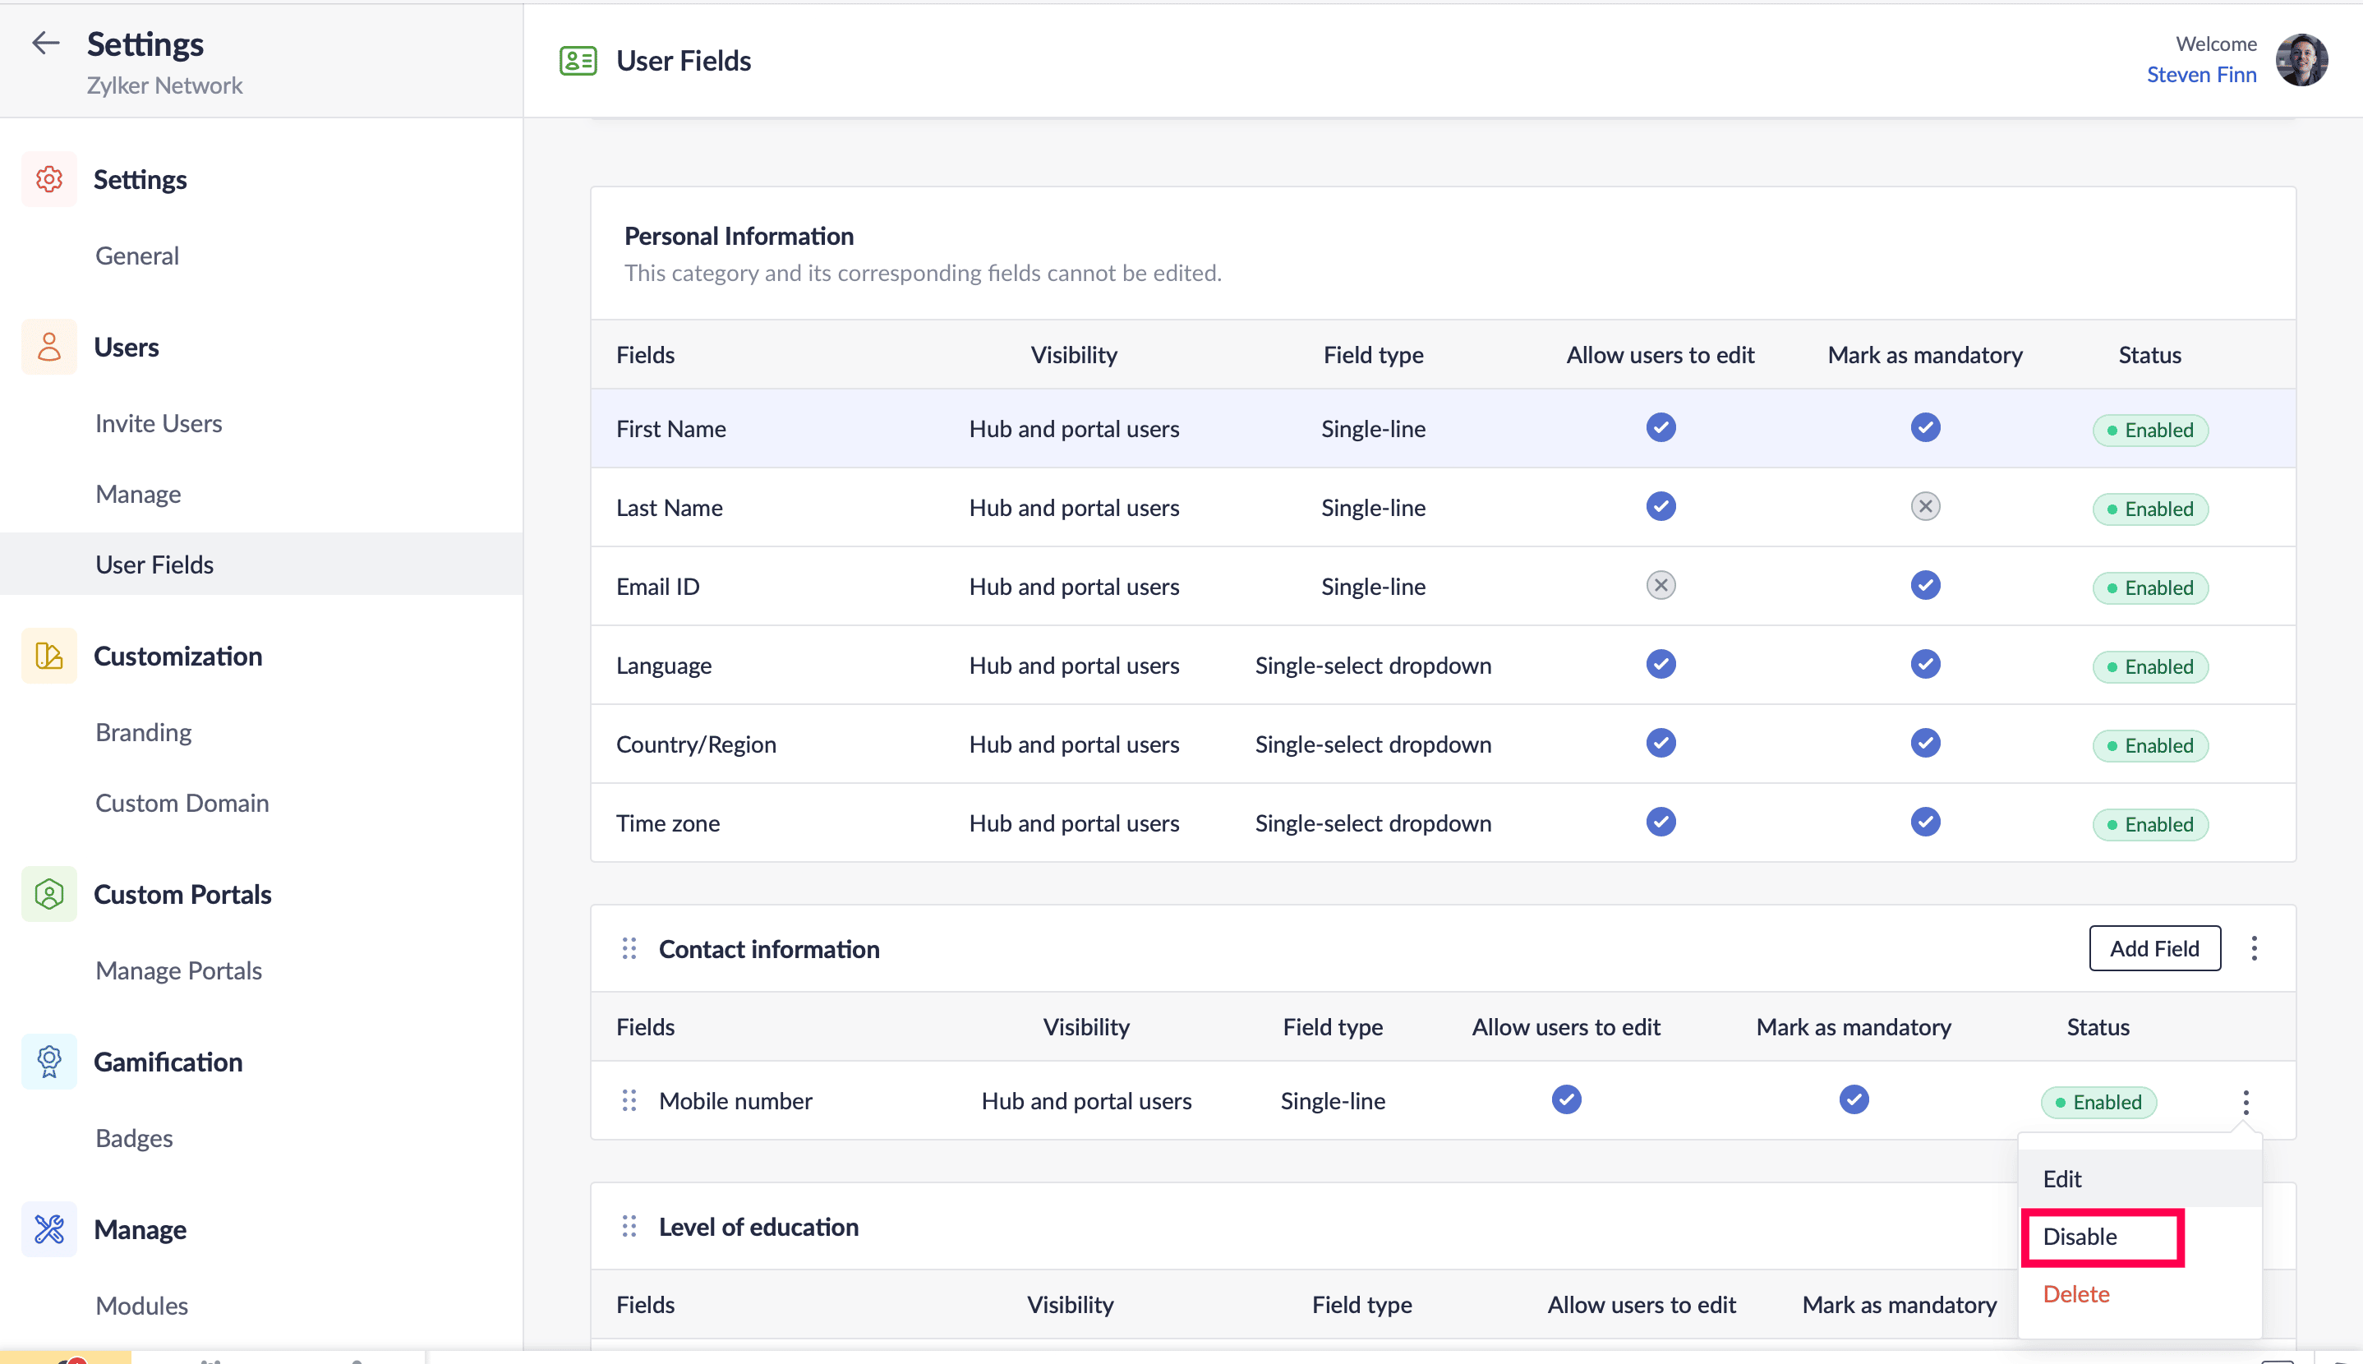The image size is (2363, 1364).
Task: Select Edit in the context menu
Action: point(2062,1178)
